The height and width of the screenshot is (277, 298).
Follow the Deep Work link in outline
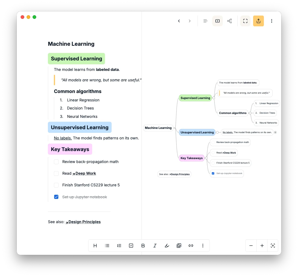click(85, 173)
